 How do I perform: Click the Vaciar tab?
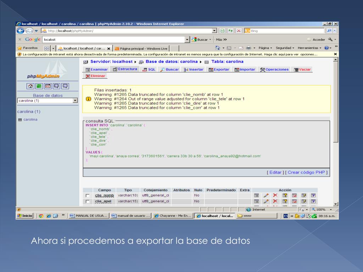pos(302,69)
